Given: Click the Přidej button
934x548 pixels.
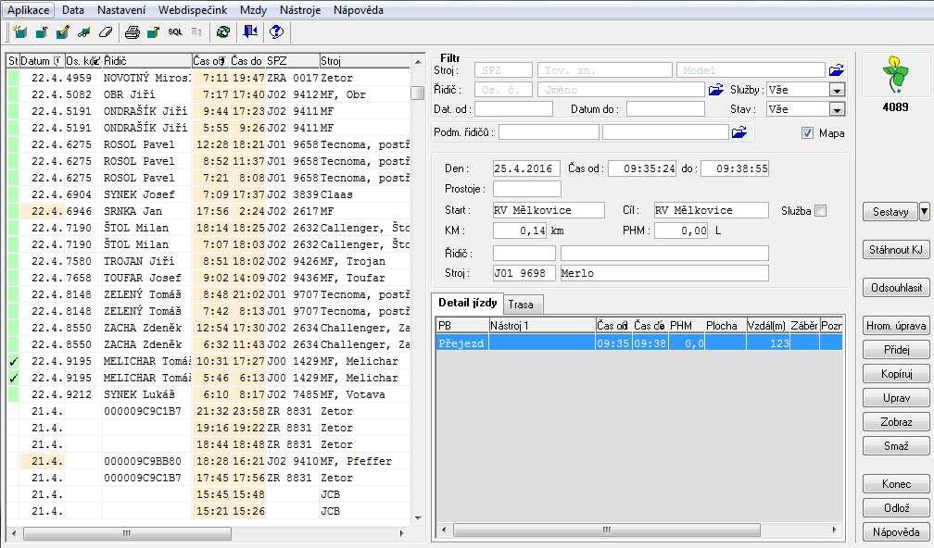Looking at the screenshot, I should tap(896, 350).
